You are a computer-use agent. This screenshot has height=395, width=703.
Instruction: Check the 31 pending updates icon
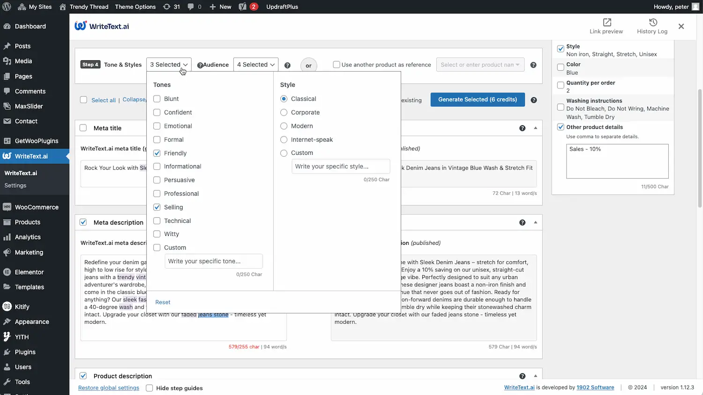pos(172,7)
